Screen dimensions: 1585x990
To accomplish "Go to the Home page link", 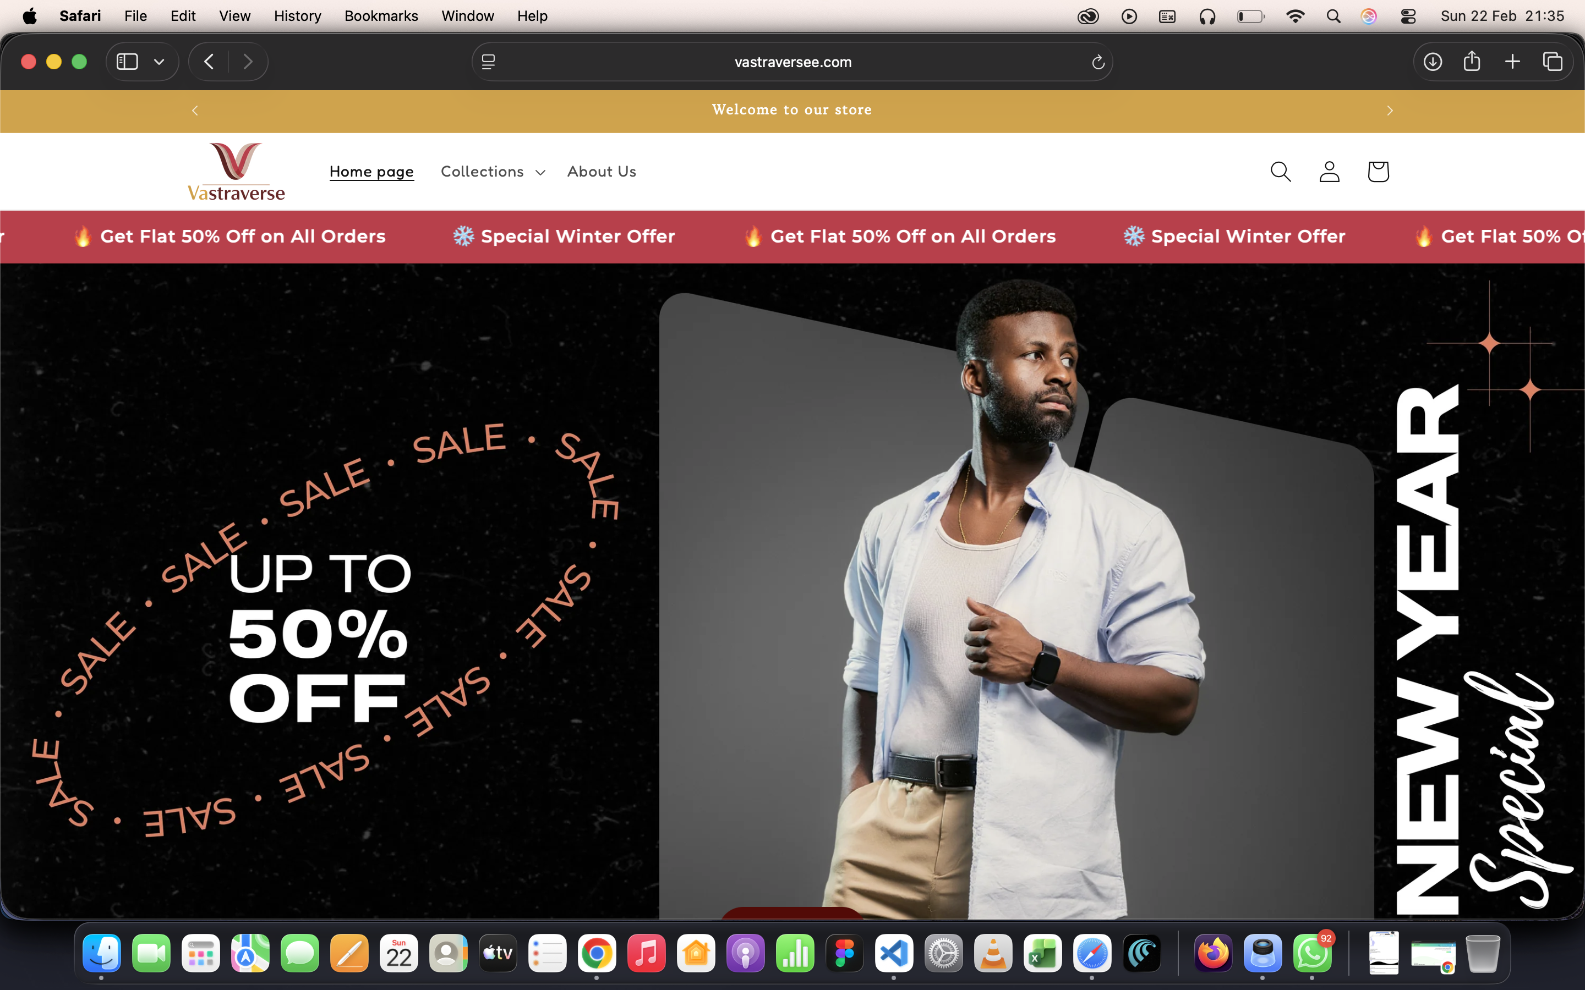I will [371, 172].
